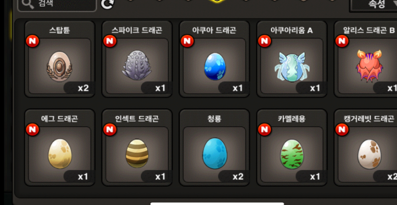Click the 인섹트 드래곤 card title
Viewport: 397px width, 205px height.
click(137, 119)
